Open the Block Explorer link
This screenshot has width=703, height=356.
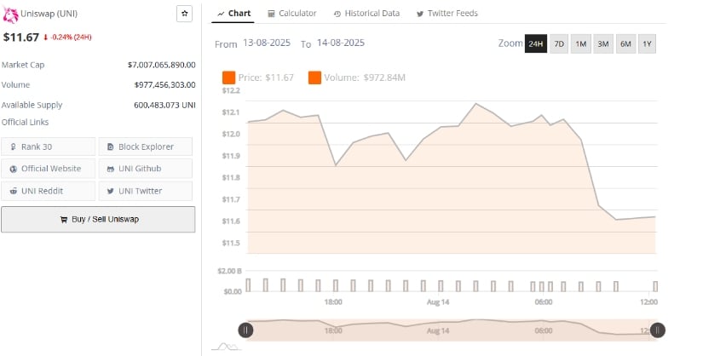(145, 146)
